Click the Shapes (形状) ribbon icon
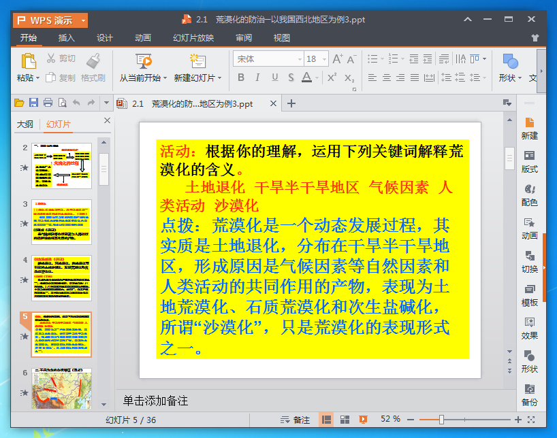Screen dimensions: 557x438 point(510,61)
